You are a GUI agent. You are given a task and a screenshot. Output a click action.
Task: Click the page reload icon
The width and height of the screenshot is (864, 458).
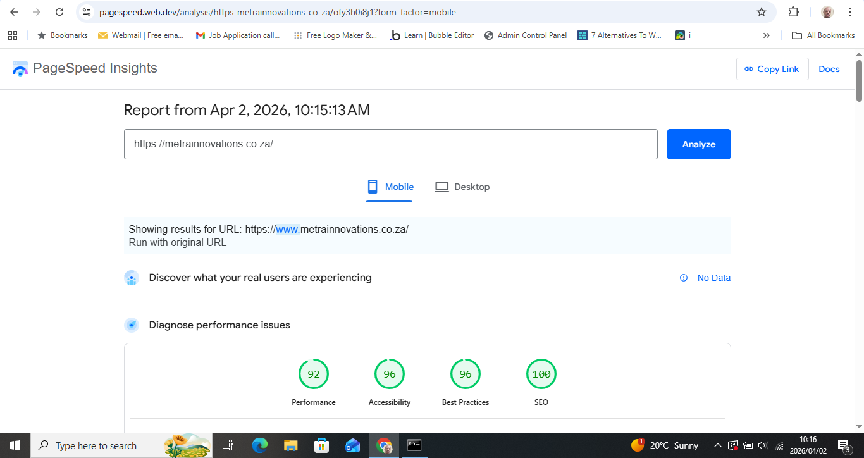[x=59, y=12]
